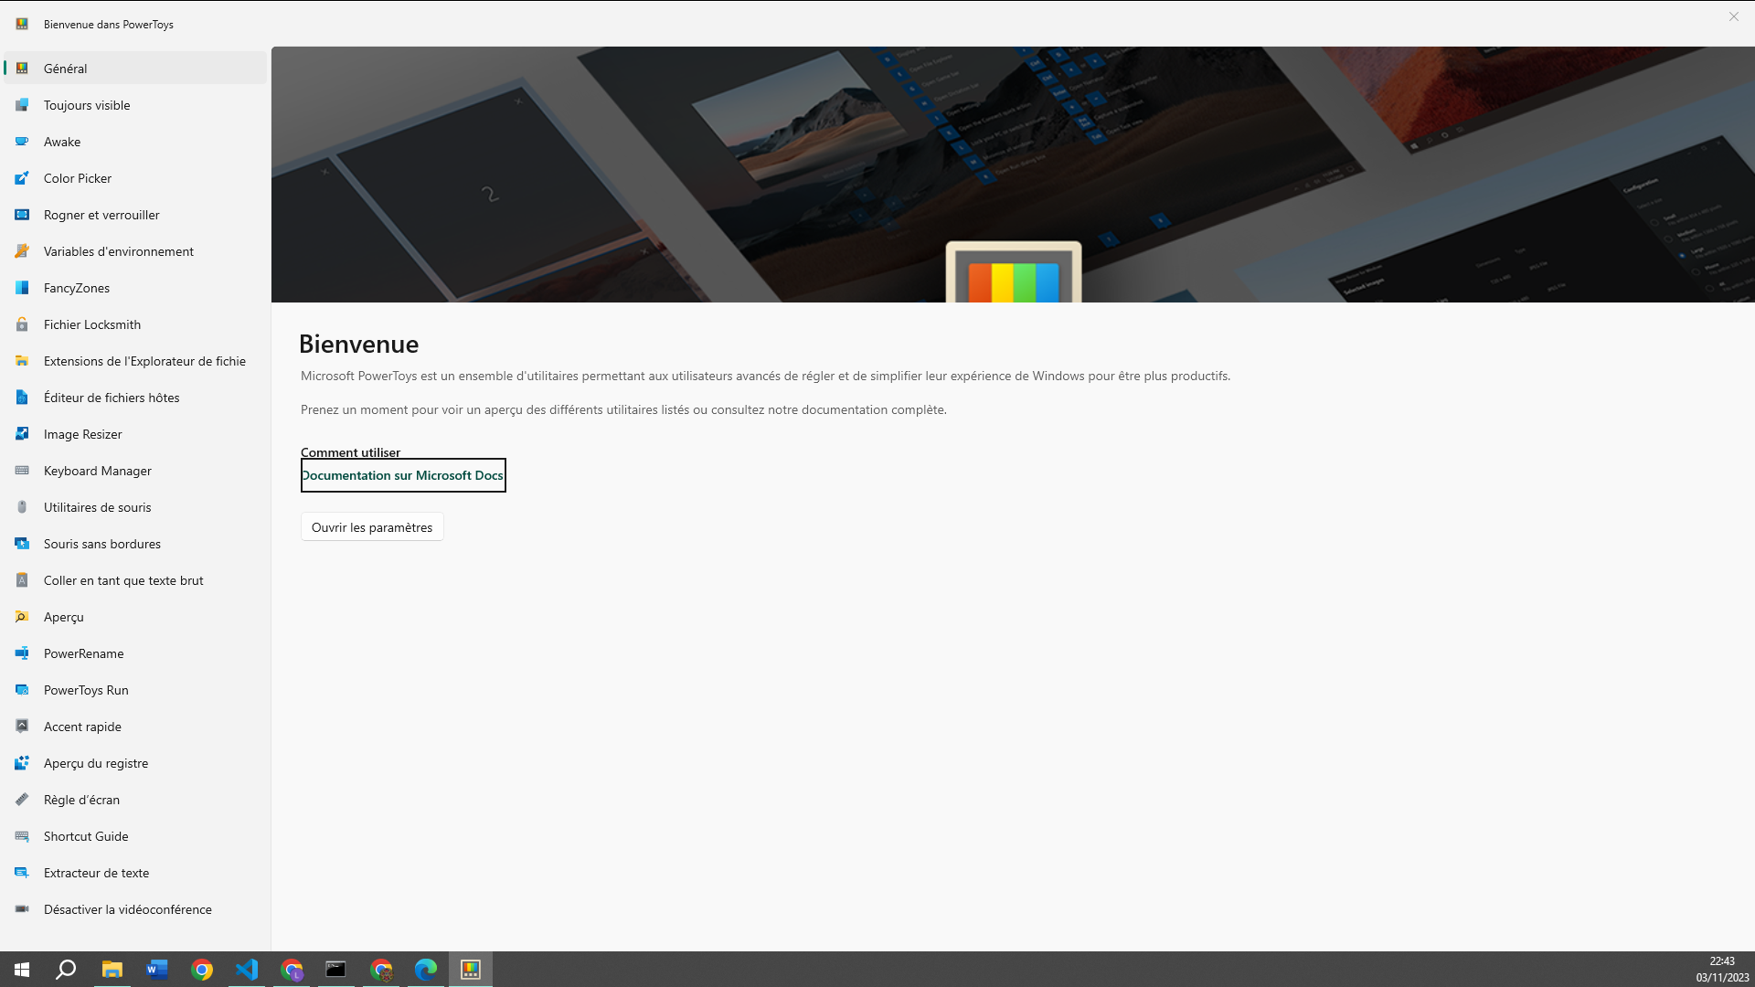This screenshot has height=987, width=1755.
Task: Open the Extracteur de texte entry
Action: tap(135, 873)
